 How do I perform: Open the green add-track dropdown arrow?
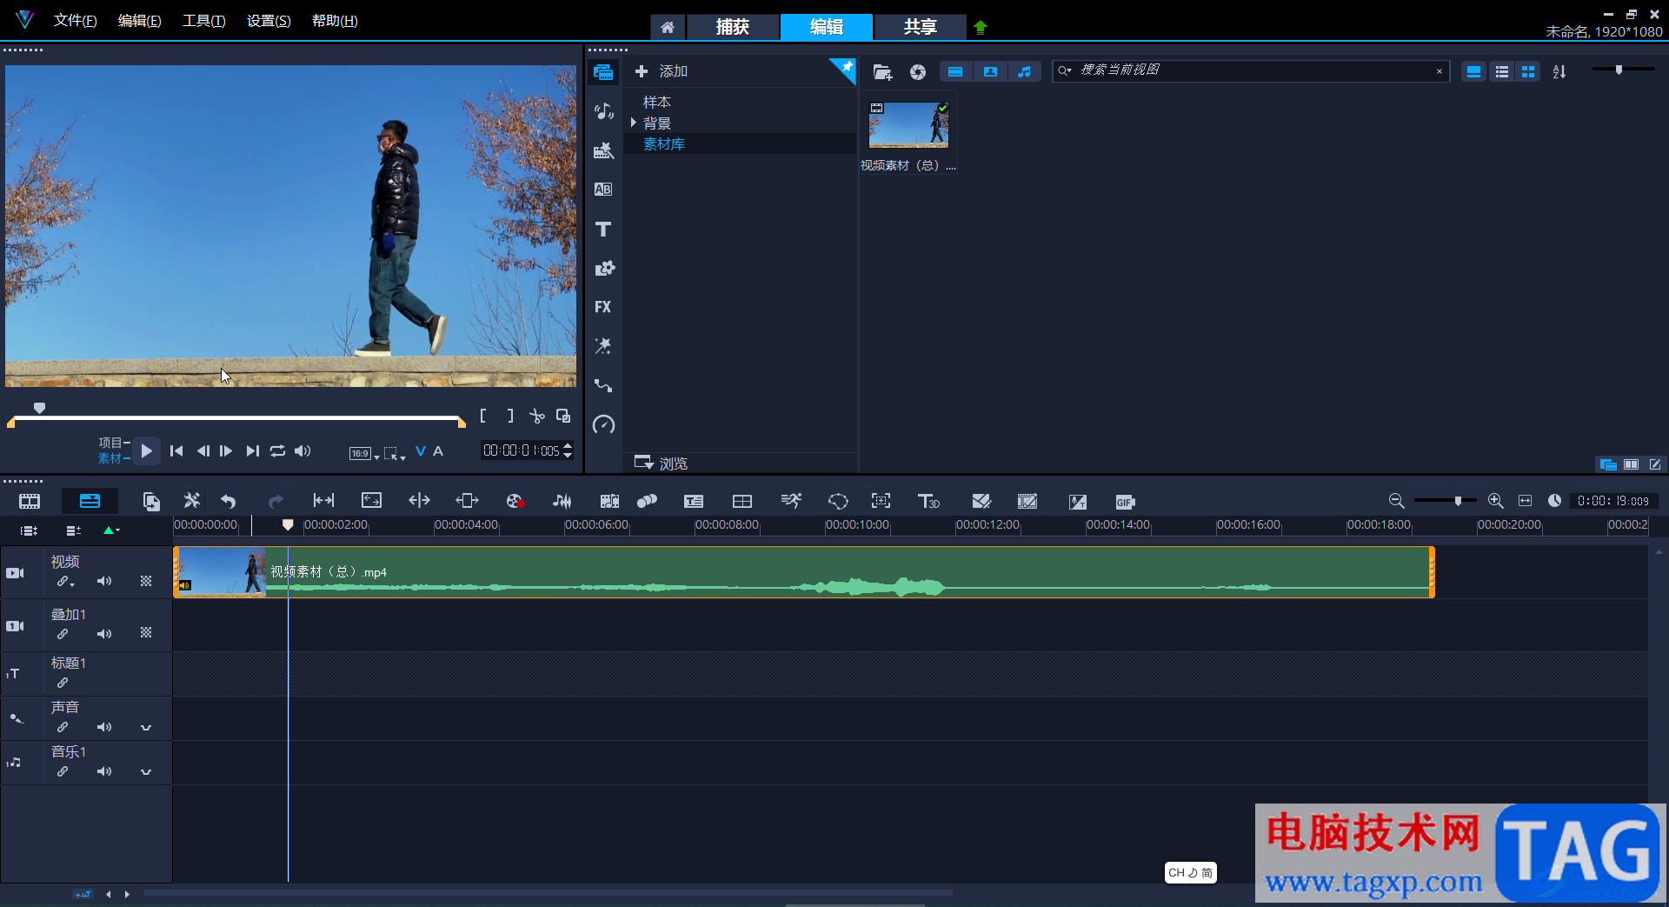[x=111, y=530]
